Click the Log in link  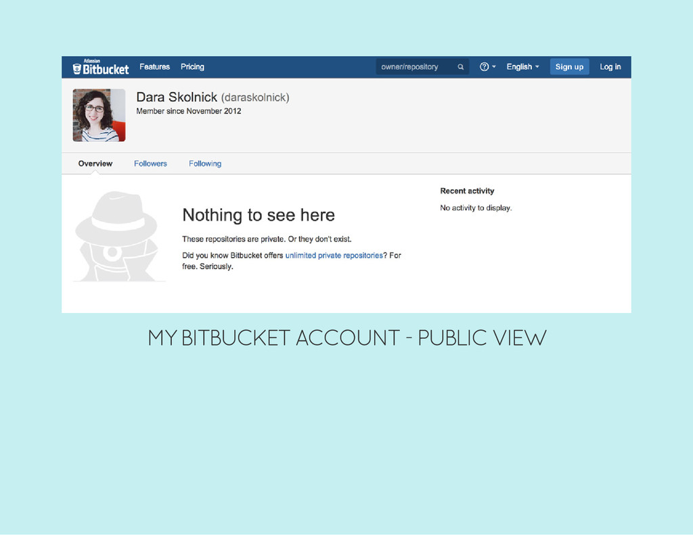(x=610, y=67)
